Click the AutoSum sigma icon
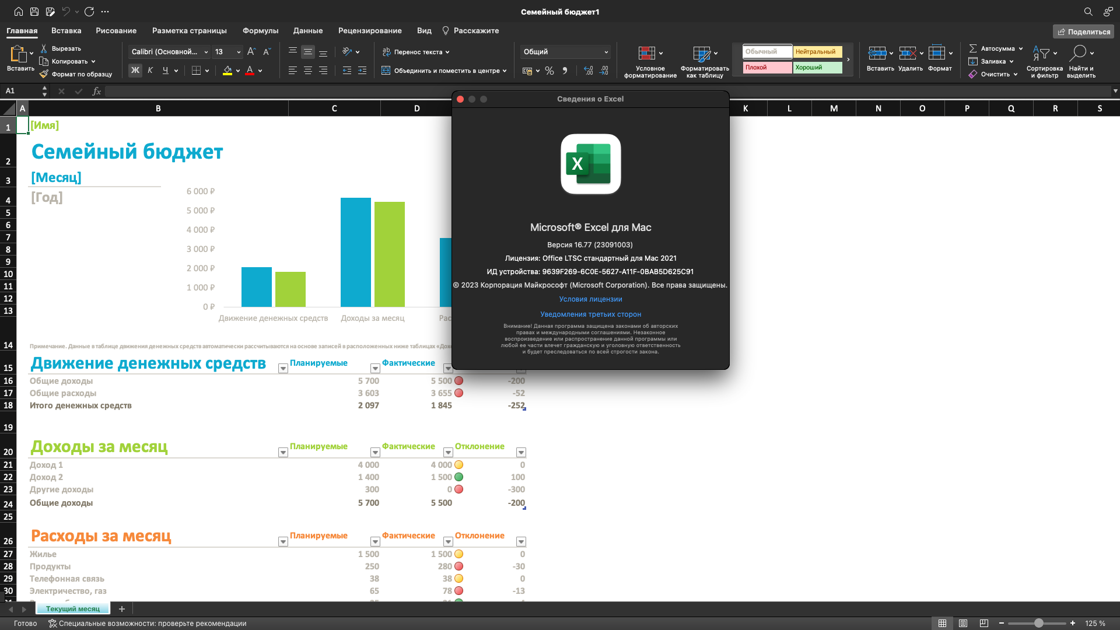 (x=972, y=48)
